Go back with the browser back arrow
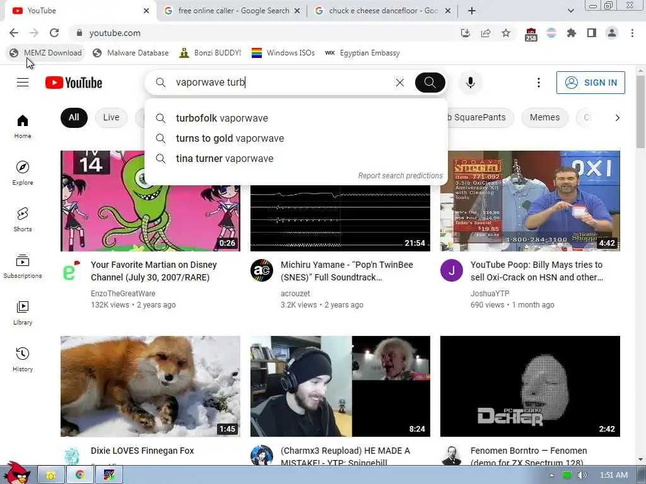Viewport: 646px width, 484px height. click(x=14, y=33)
